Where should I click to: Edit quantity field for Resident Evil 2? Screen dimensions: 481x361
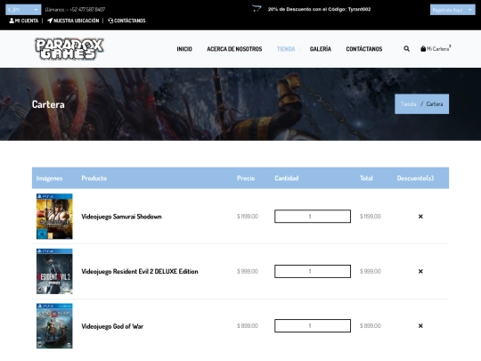(x=313, y=271)
